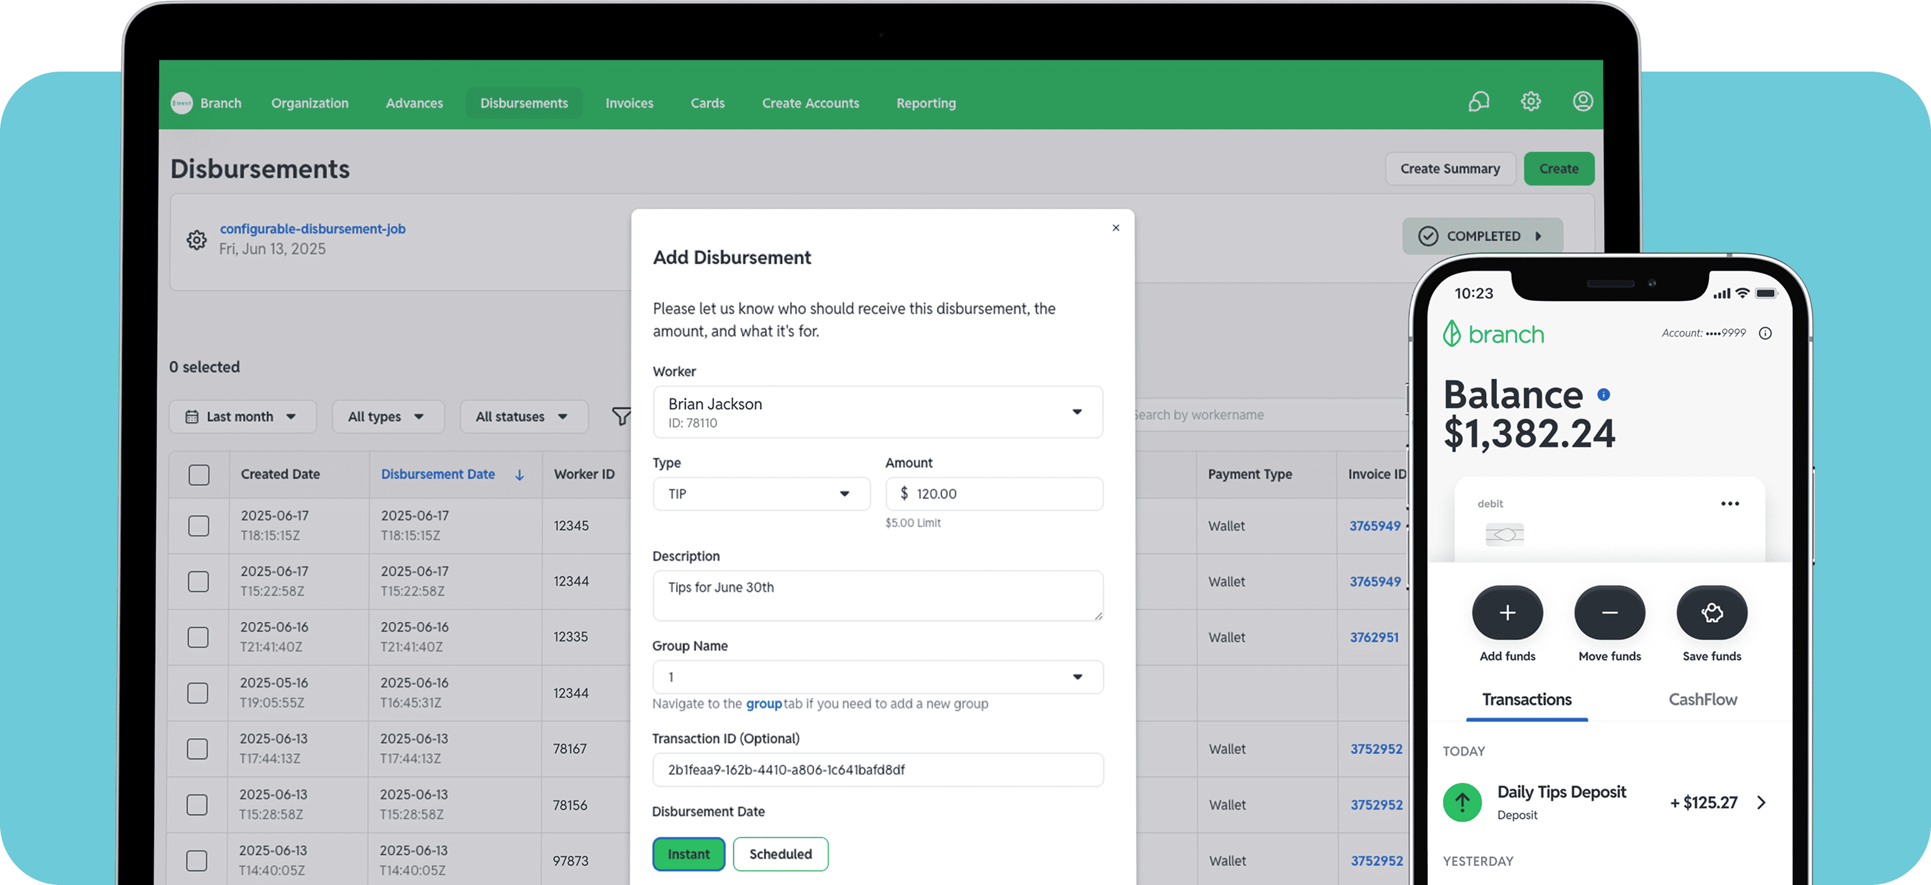The height and width of the screenshot is (885, 1931).
Task: Open the Last month date filter
Action: pos(241,417)
